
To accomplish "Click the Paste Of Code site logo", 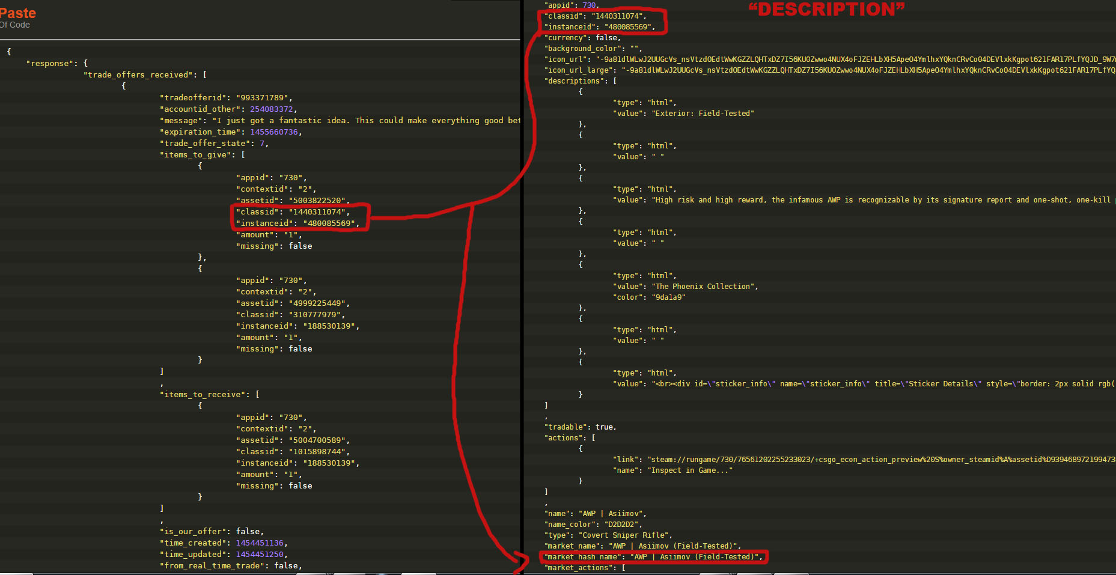I will pos(17,17).
